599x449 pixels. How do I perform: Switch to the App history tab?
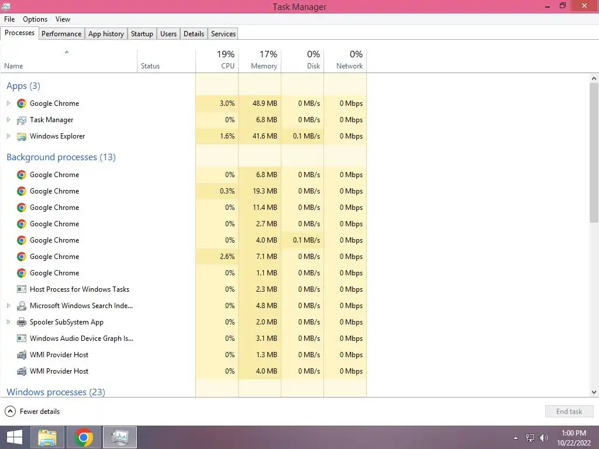point(106,33)
